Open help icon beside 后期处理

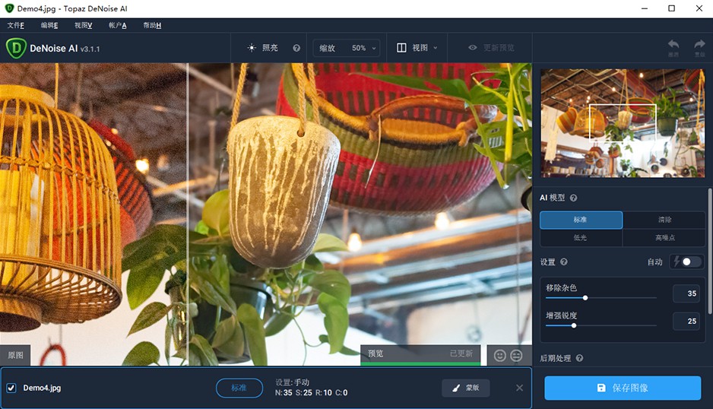click(x=579, y=358)
